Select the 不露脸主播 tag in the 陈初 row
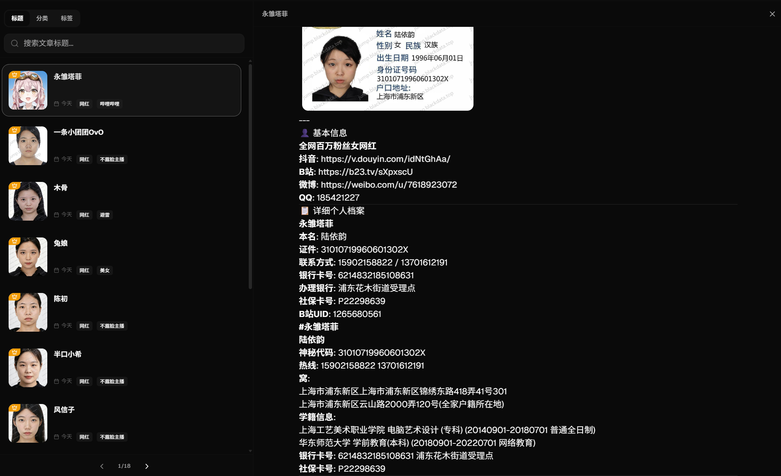The image size is (781, 476). pyautogui.click(x=112, y=326)
